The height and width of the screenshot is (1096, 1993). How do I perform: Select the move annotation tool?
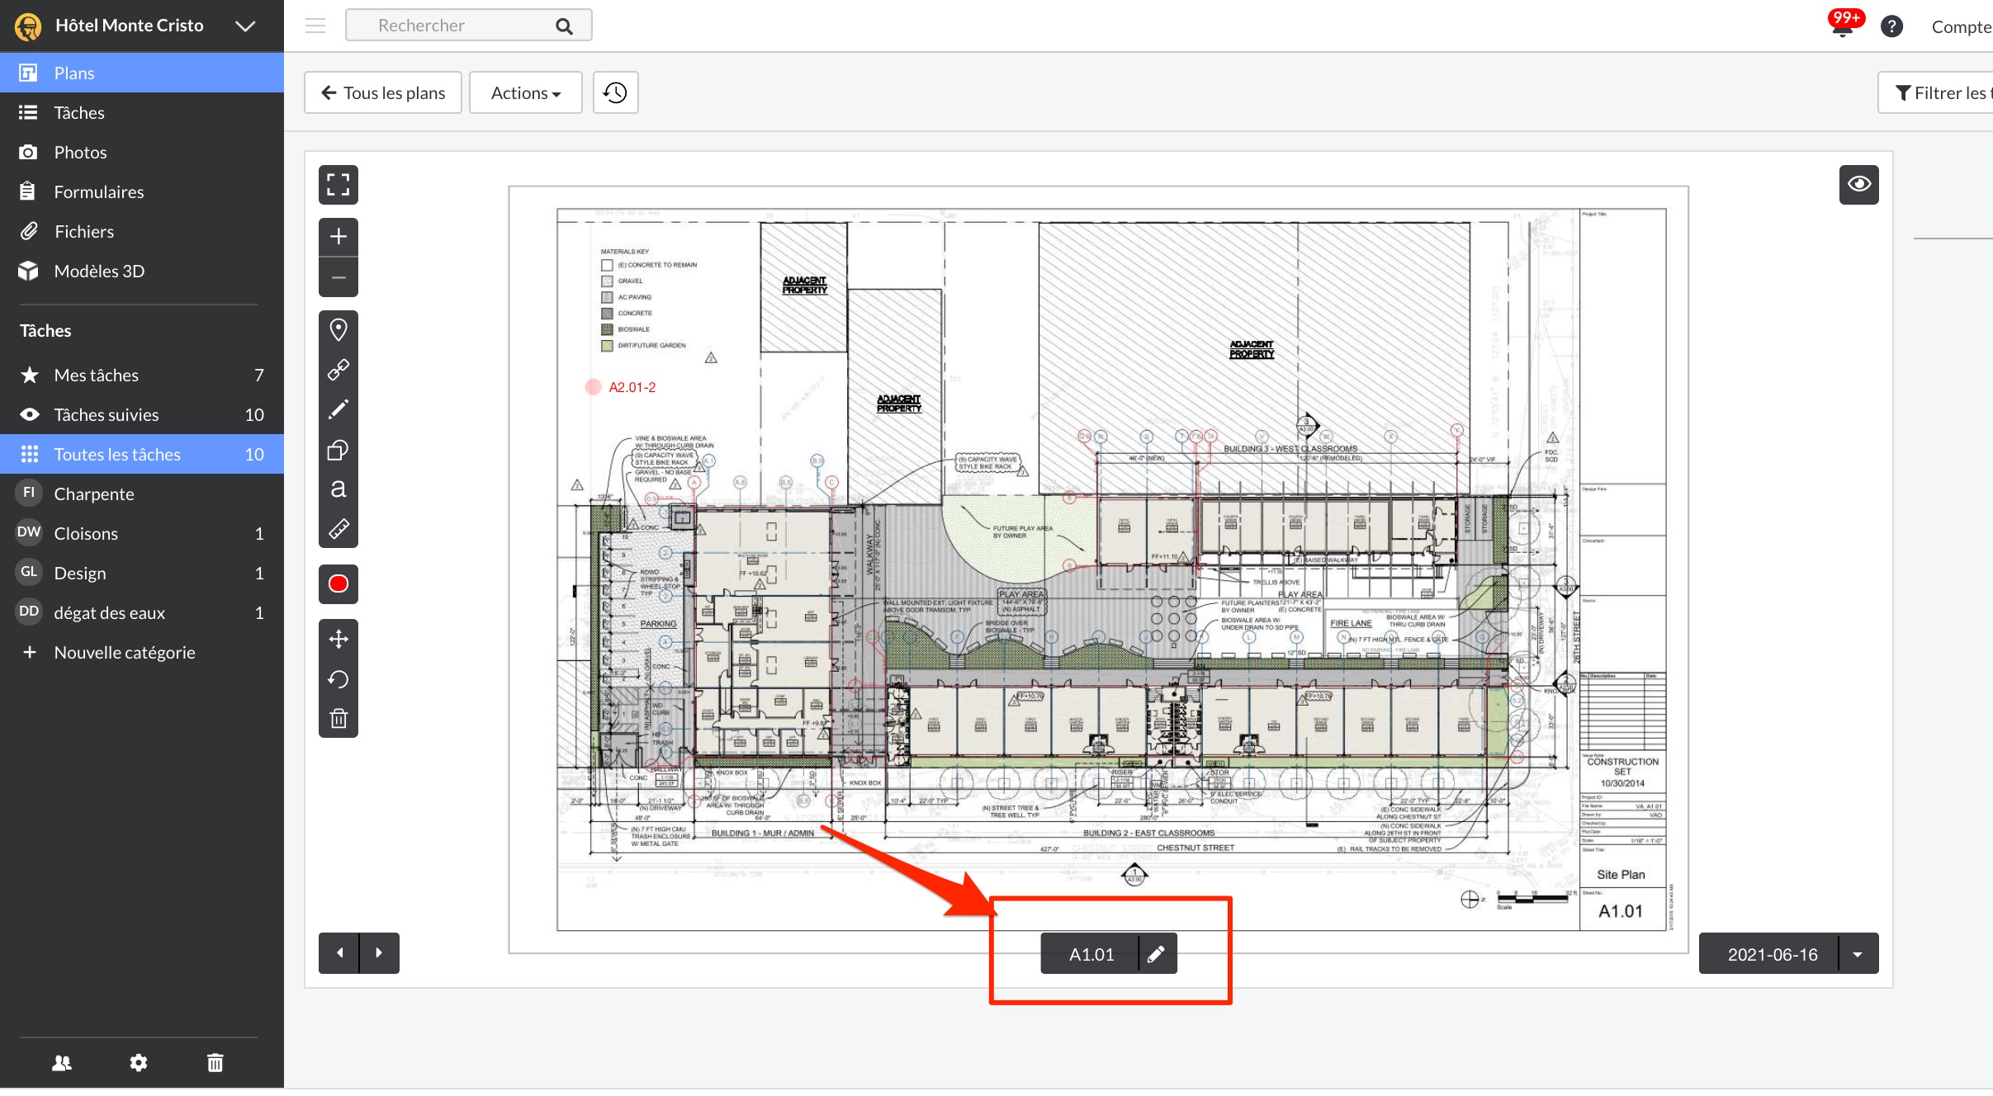pos(338,639)
